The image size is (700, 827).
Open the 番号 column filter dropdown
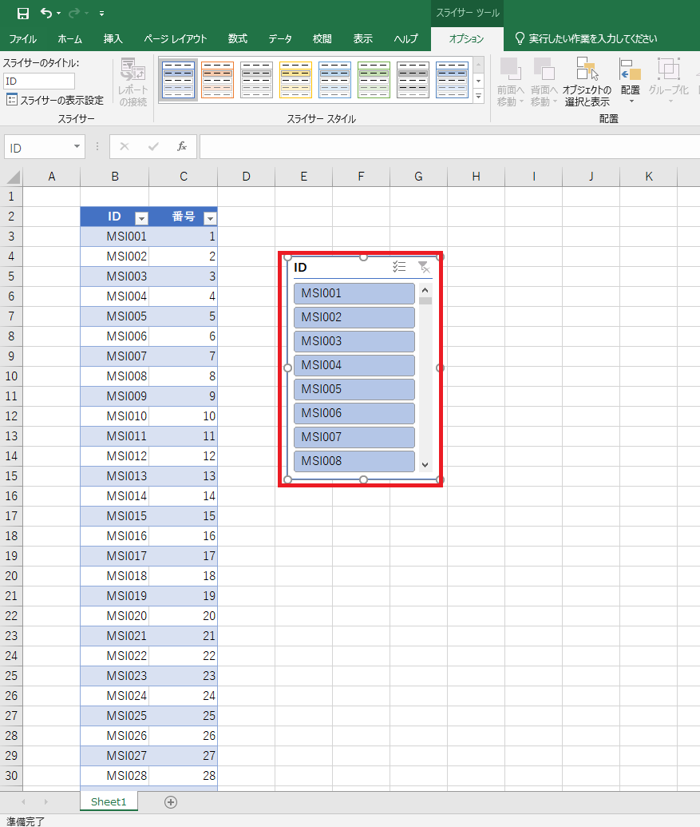210,217
